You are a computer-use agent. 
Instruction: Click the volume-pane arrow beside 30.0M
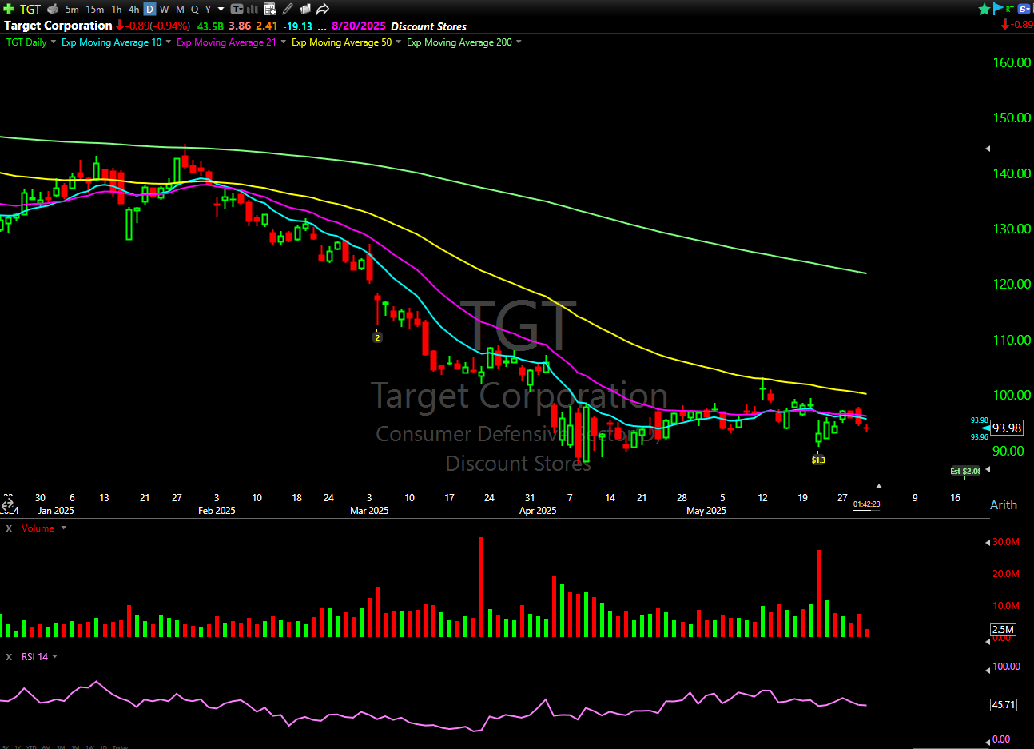pyautogui.click(x=988, y=543)
